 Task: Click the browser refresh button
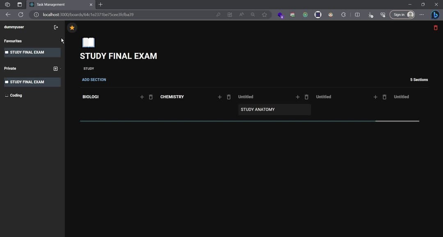(21, 14)
